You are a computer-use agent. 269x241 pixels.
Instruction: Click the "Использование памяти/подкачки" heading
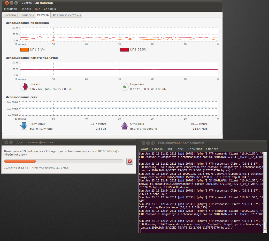pos(32,58)
